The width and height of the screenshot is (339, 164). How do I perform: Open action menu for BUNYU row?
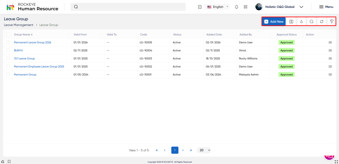click(x=330, y=50)
